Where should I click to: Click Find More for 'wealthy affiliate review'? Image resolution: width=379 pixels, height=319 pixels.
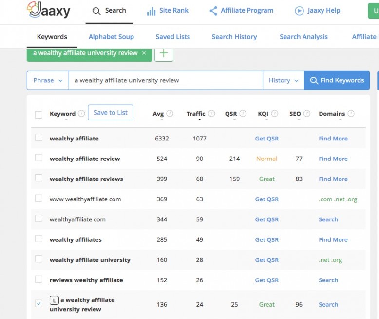333,159
